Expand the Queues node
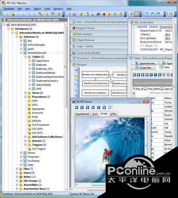The height and width of the screenshot is (198, 178). (x=25, y=141)
